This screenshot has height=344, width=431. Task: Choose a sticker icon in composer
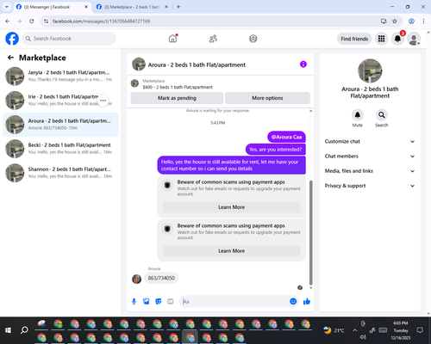[x=159, y=301]
